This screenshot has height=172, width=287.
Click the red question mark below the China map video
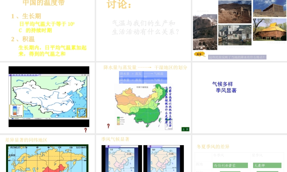click(x=86, y=130)
